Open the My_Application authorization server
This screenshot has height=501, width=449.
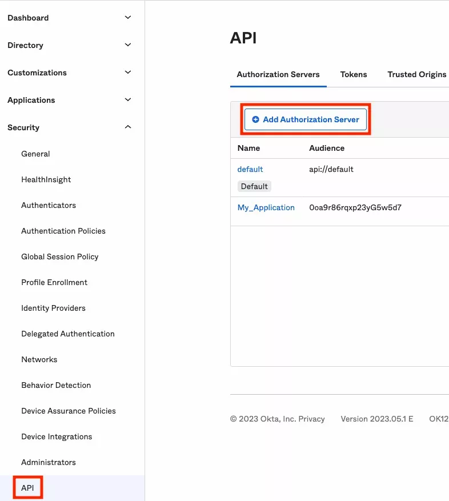click(x=266, y=208)
